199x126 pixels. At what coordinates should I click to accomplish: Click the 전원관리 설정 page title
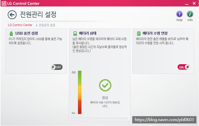pyautogui.click(x=38, y=14)
